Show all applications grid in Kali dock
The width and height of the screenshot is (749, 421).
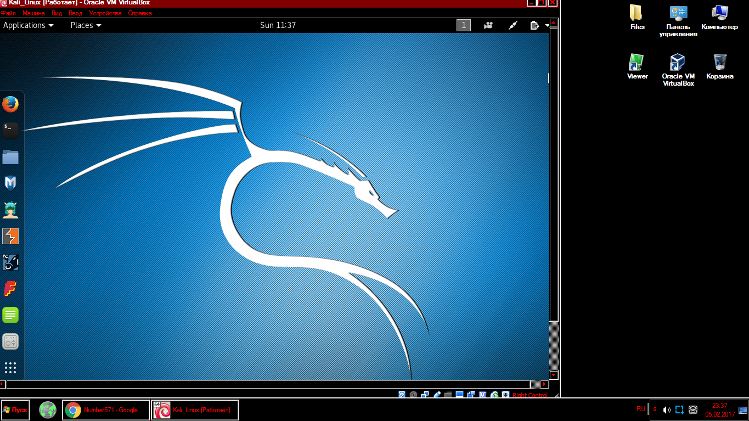point(10,368)
